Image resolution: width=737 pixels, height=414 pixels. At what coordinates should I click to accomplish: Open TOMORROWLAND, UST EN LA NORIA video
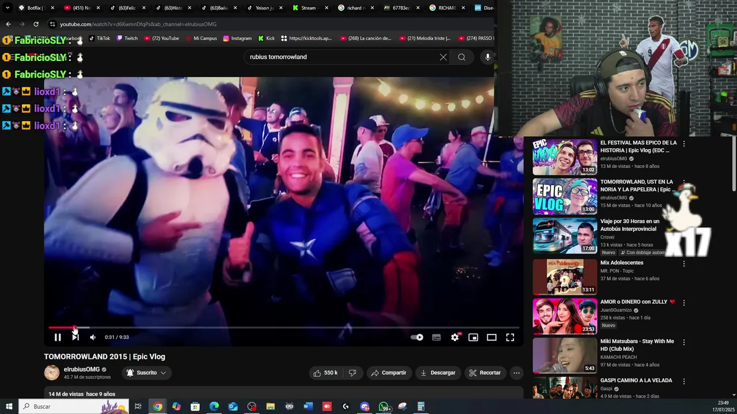coord(638,185)
